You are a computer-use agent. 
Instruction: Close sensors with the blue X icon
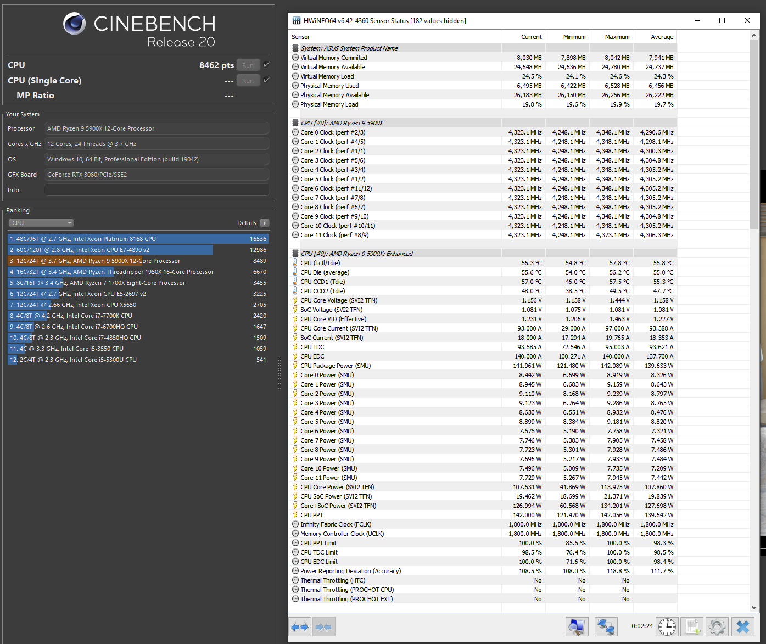tap(743, 626)
